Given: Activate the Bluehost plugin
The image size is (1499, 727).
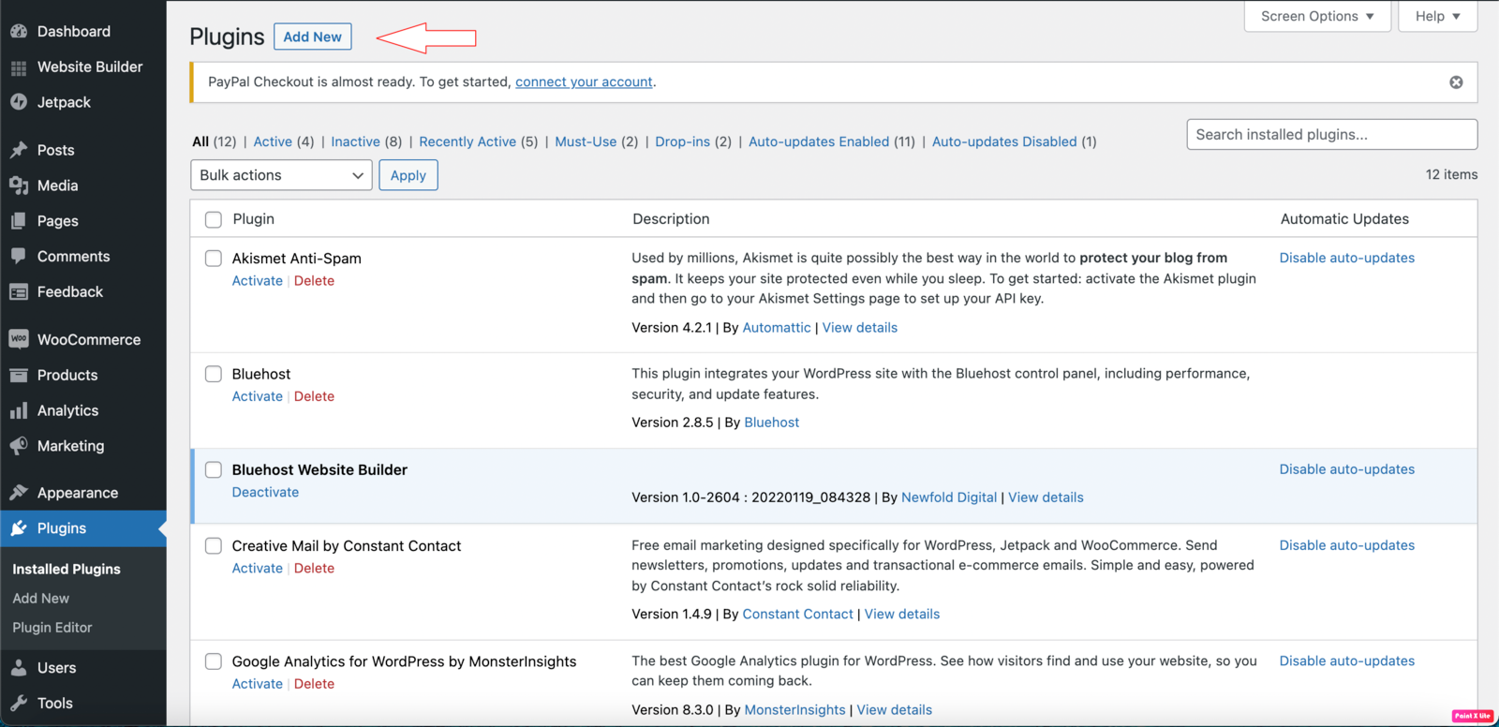Looking at the screenshot, I should click(257, 396).
